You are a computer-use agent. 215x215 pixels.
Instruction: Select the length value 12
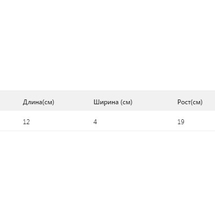26,122
